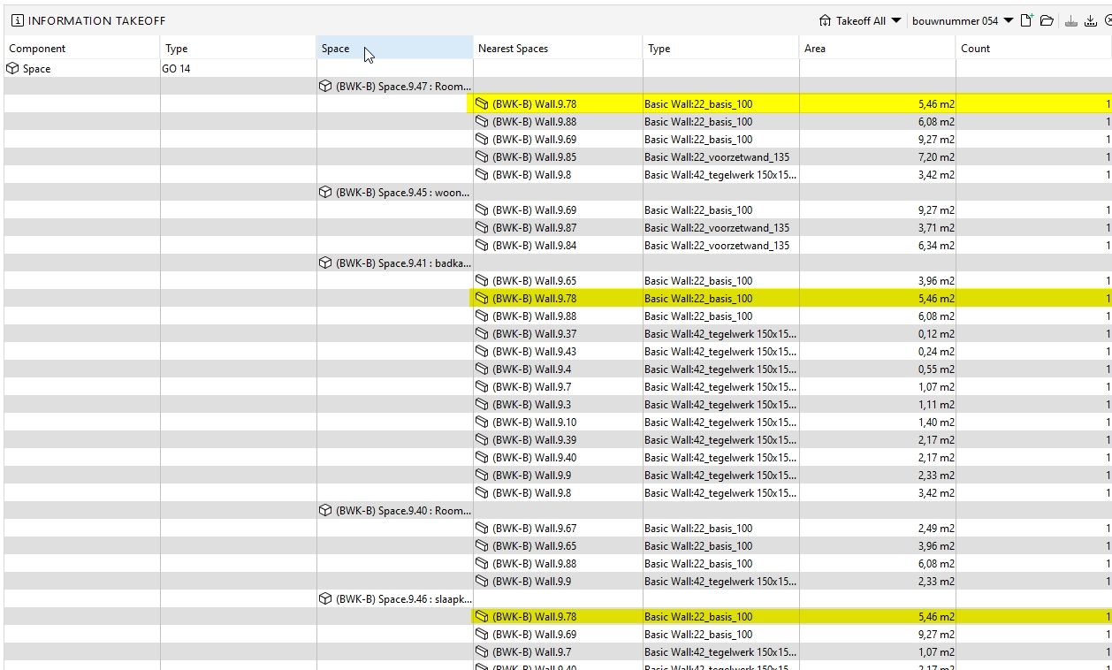
Task: Click the wall icon next to Wall.9.67
Action: [x=482, y=528]
